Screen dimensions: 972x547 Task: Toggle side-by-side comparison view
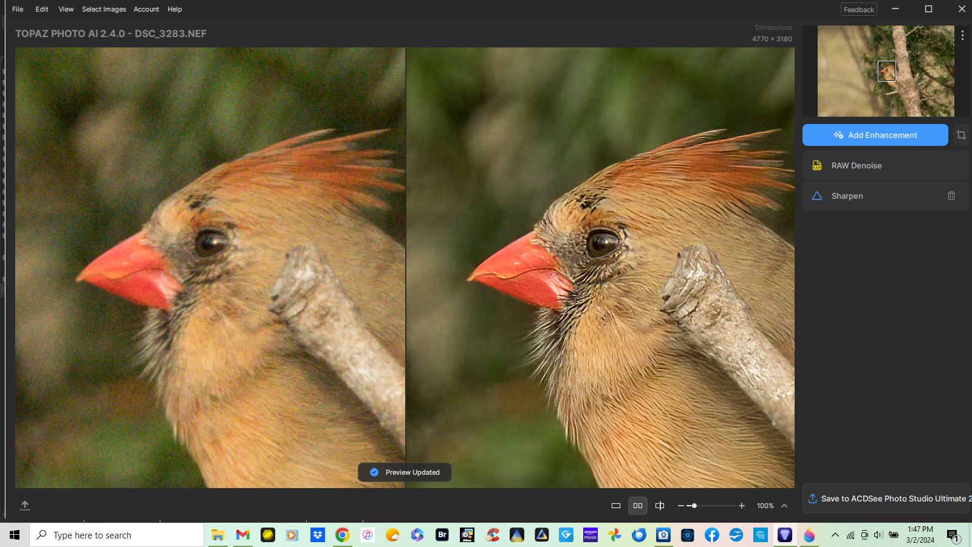[x=638, y=506]
